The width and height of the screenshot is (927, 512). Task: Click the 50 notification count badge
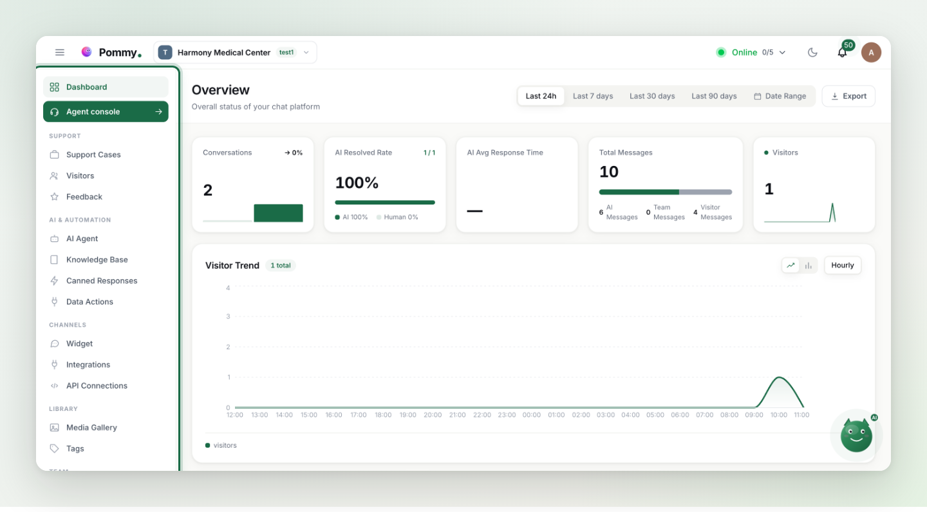848,45
